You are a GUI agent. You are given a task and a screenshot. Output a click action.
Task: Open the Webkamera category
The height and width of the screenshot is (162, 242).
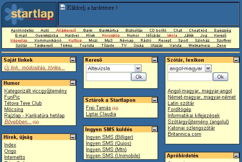(x=199, y=46)
